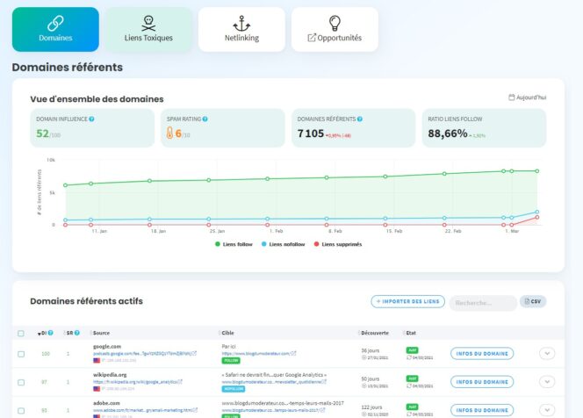Viewport: 583px width, 418px height.
Task: Open Domaines Référents help icon
Action: pyautogui.click(x=359, y=119)
